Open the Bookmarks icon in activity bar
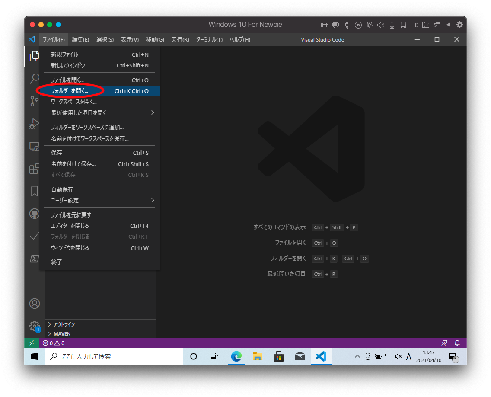Image resolution: width=491 pixels, height=397 pixels. tap(34, 191)
